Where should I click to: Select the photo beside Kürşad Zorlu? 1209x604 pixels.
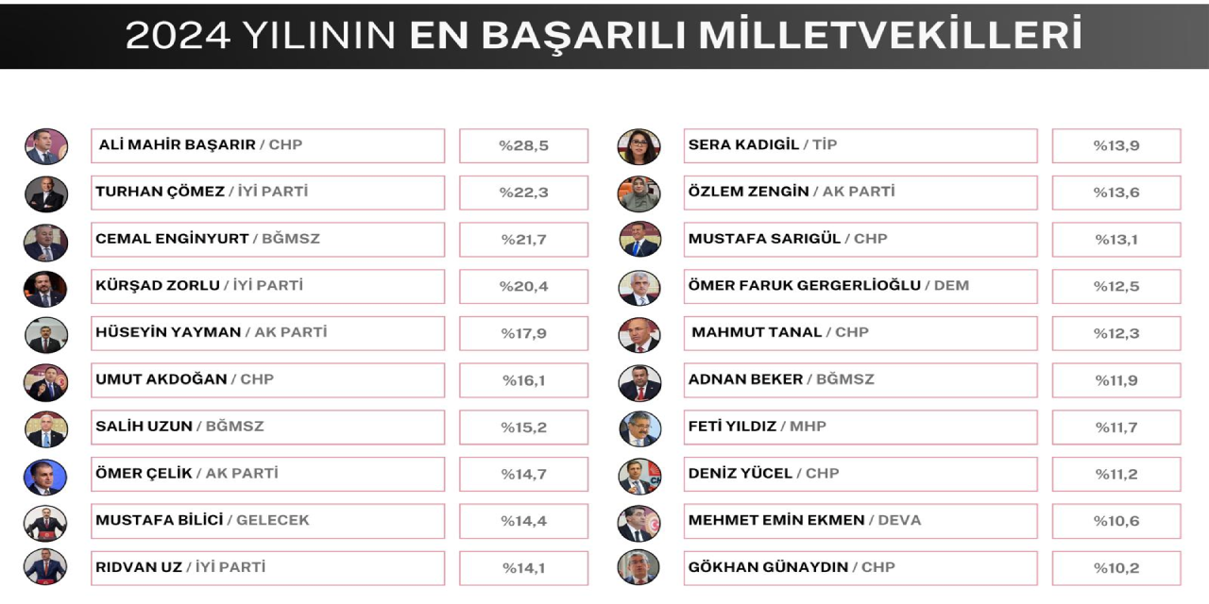point(46,288)
